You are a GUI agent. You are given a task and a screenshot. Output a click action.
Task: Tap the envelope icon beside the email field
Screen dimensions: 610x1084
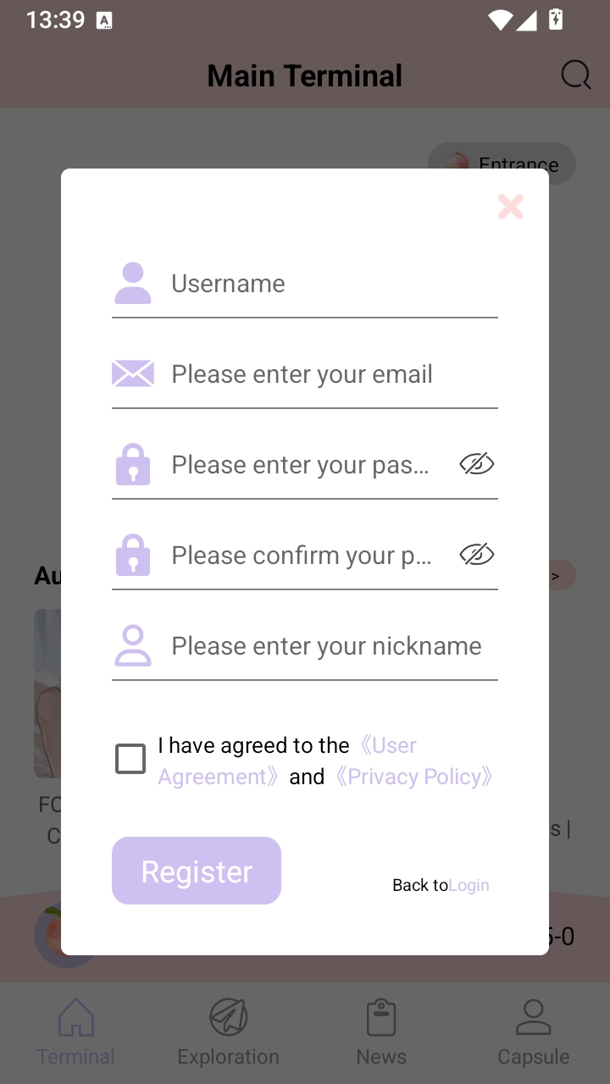[133, 373]
